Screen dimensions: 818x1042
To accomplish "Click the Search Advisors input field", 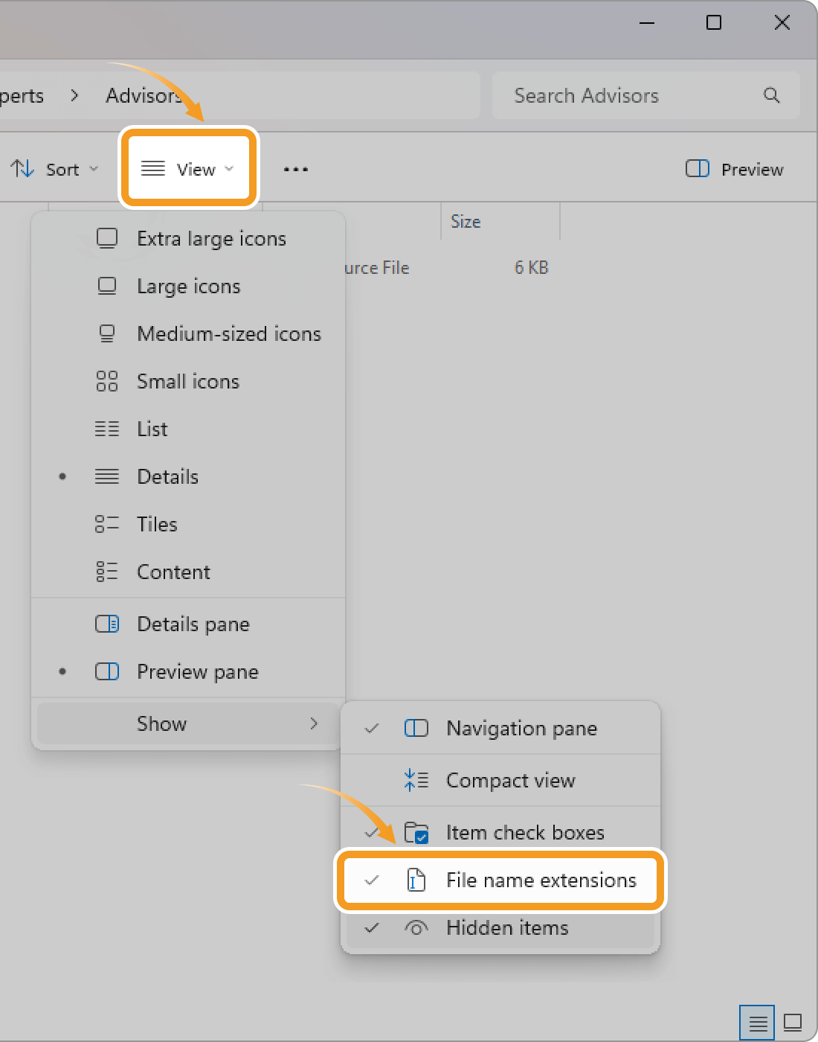I will tap(625, 96).
